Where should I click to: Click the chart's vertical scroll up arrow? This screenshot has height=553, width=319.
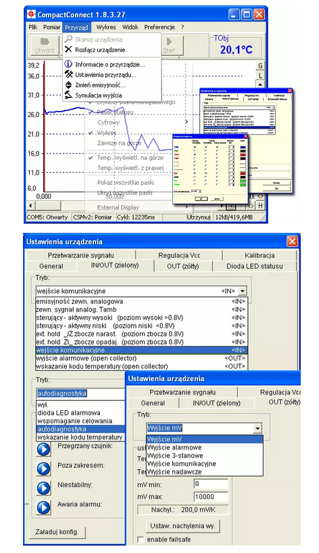(x=260, y=85)
